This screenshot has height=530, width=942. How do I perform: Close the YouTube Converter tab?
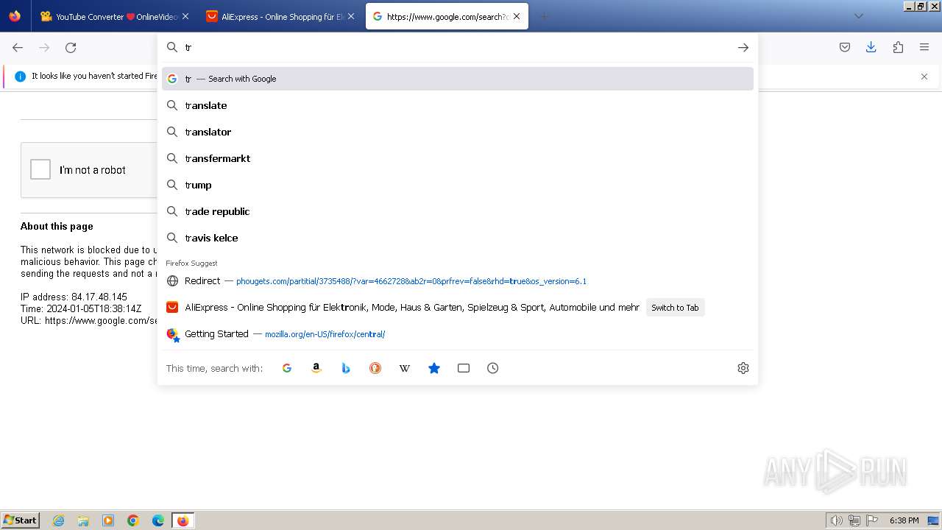pyautogui.click(x=185, y=16)
